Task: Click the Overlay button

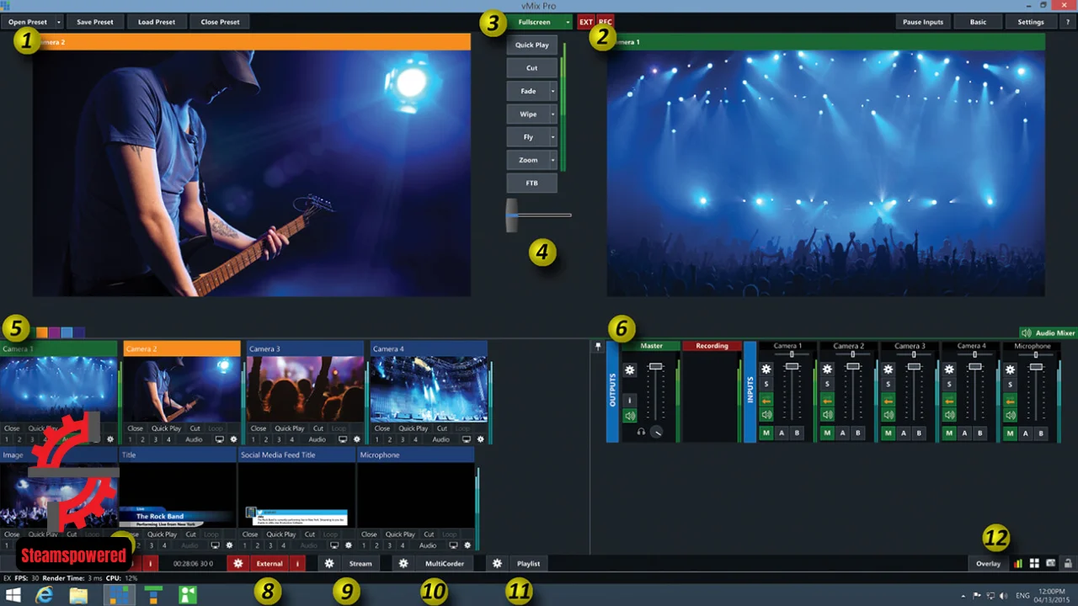Action: [988, 563]
